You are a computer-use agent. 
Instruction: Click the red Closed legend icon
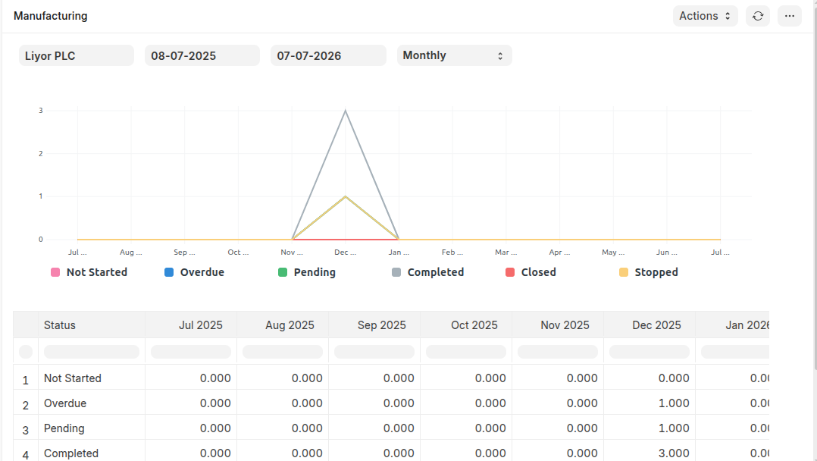tap(510, 272)
